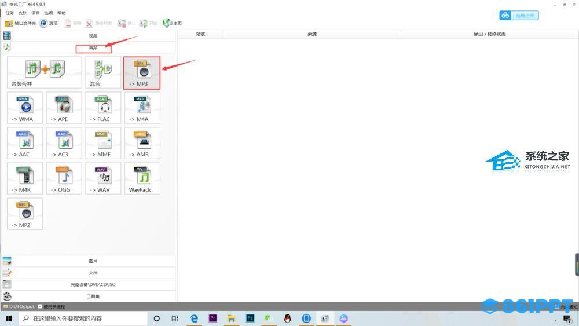Open the 选项 menu in menu bar

(49, 13)
